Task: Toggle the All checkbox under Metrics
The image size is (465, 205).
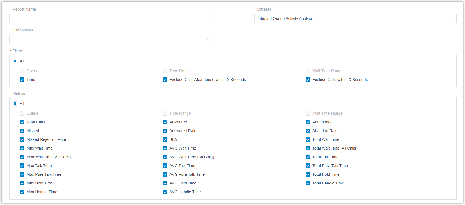Action: [16, 103]
